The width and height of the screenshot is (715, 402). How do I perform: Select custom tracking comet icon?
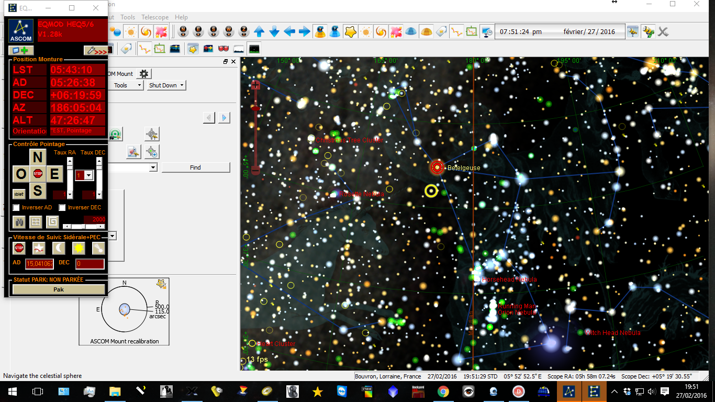tap(98, 248)
